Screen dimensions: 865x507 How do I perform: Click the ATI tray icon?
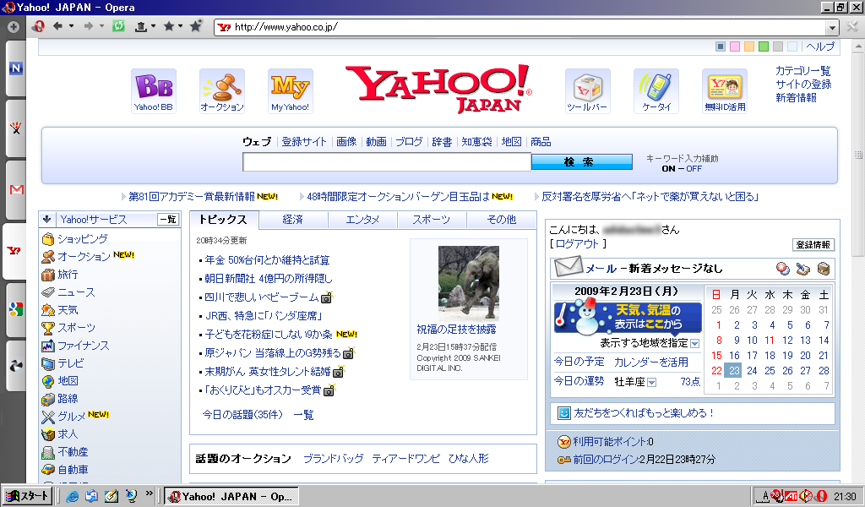pyautogui.click(x=791, y=497)
